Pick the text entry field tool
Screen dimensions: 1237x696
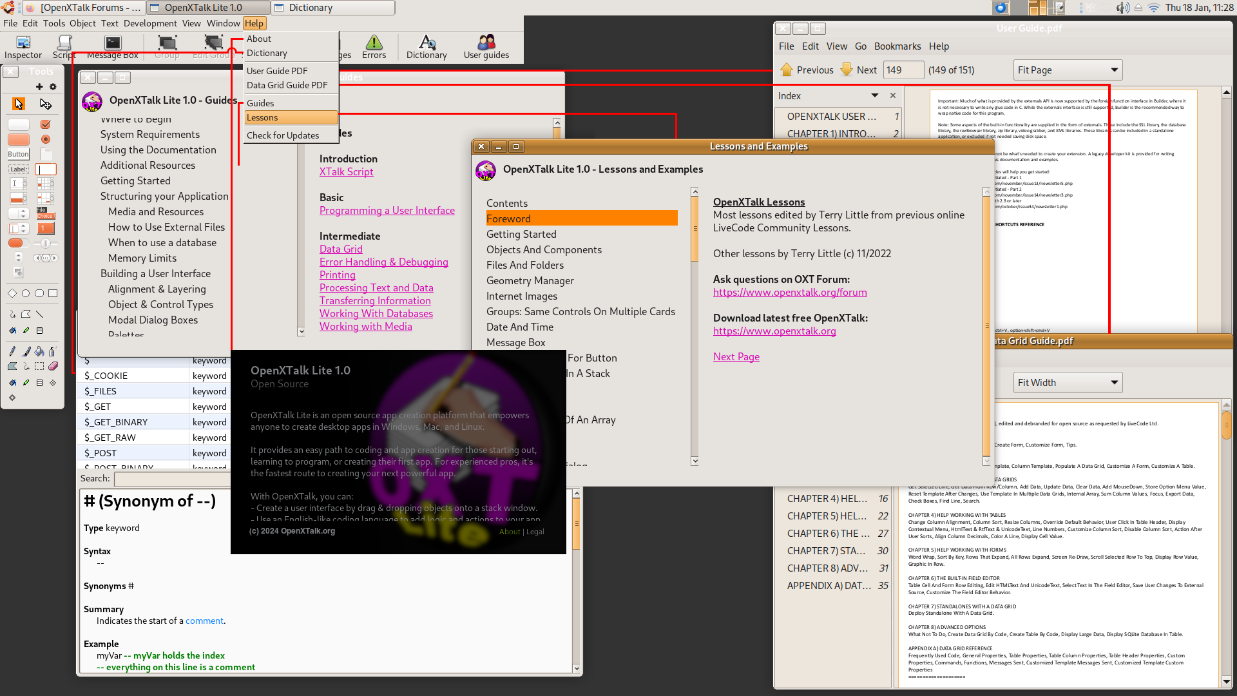tap(46, 169)
